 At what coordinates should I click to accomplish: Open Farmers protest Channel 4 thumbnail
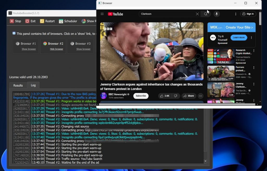point(221,73)
